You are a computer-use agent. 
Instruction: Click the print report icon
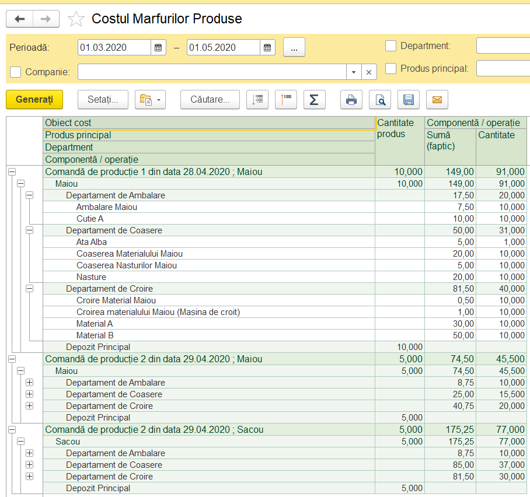pyautogui.click(x=351, y=100)
